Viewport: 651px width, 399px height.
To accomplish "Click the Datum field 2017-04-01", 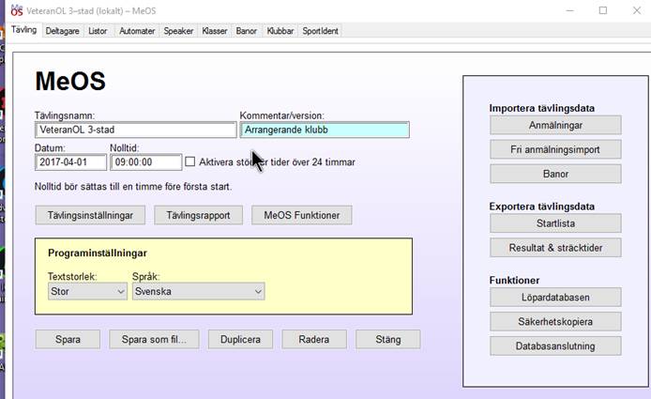I will (70, 162).
